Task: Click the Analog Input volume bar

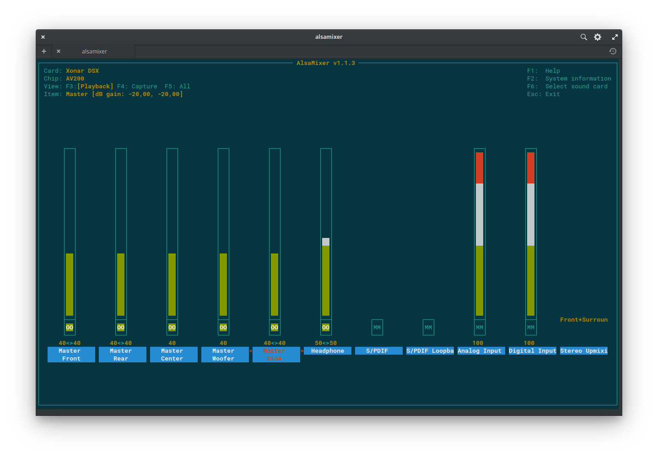Action: tap(480, 233)
